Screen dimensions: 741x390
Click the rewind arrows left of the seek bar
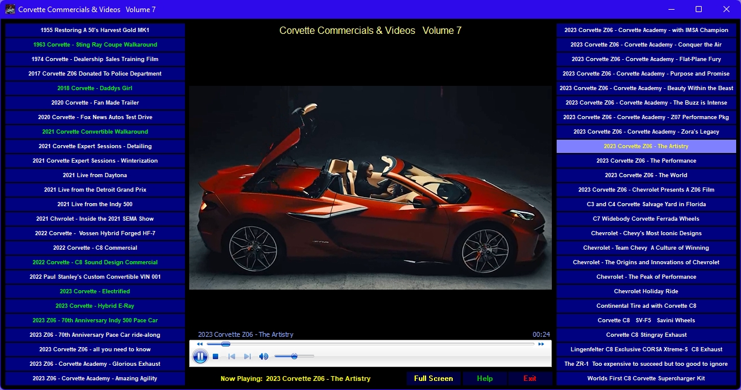(199, 344)
